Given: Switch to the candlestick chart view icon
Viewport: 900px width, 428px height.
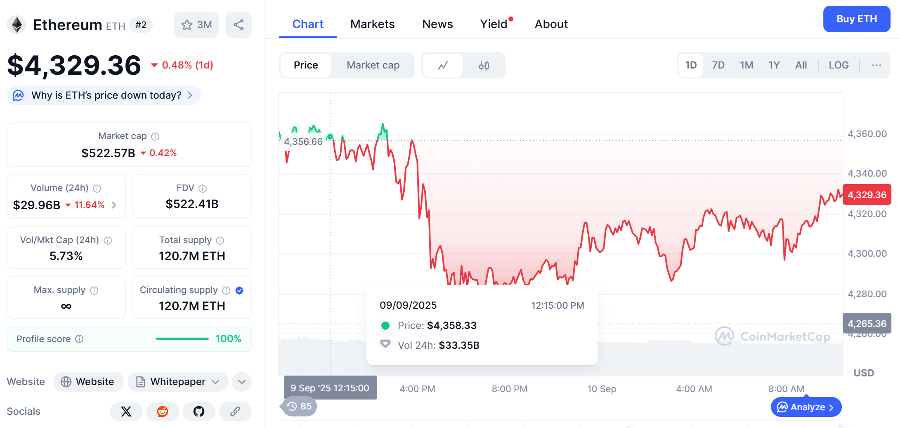Looking at the screenshot, I should [484, 65].
